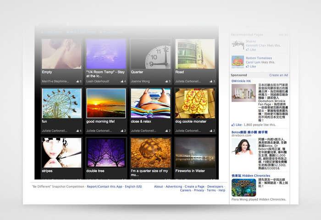
Task: Click the See All link in Recommended Pages
Action: coord(283,34)
